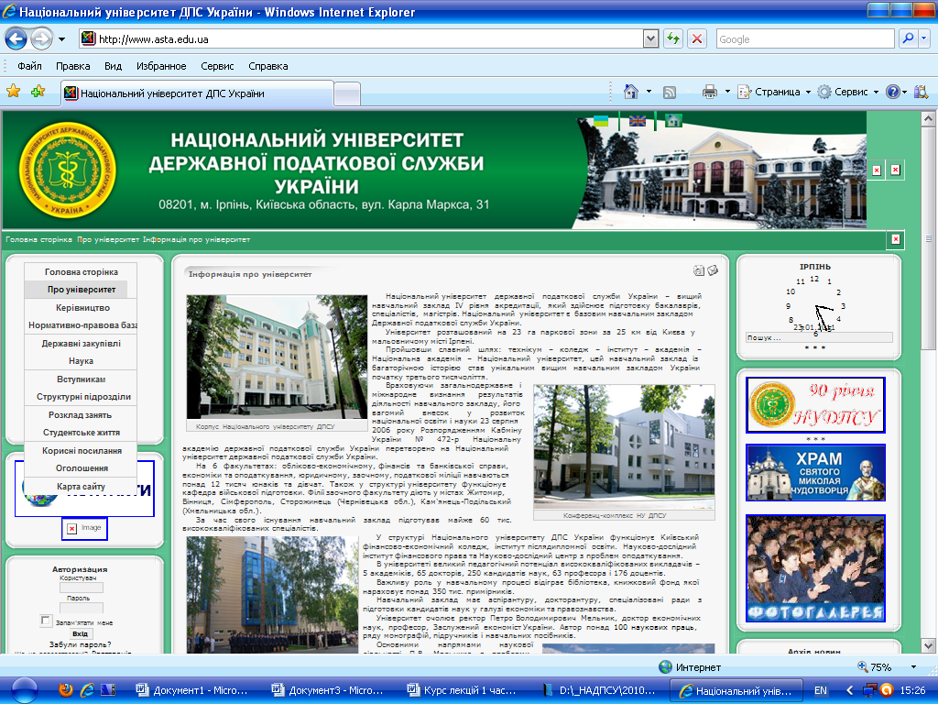Image resolution: width=938 pixels, height=704 pixels.
Task: Open Державні закупівлі menu item
Action: pyautogui.click(x=81, y=344)
